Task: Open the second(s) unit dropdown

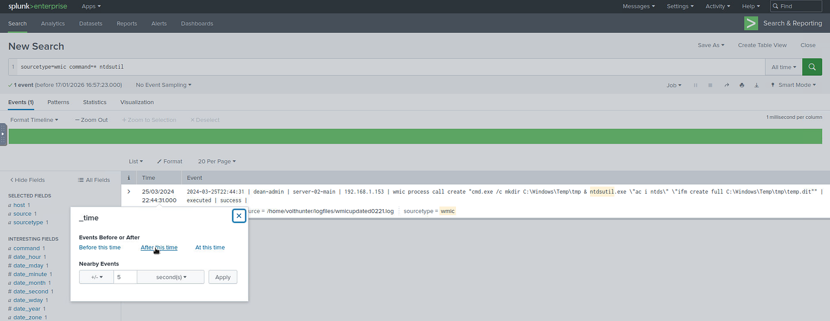Action: click(171, 277)
